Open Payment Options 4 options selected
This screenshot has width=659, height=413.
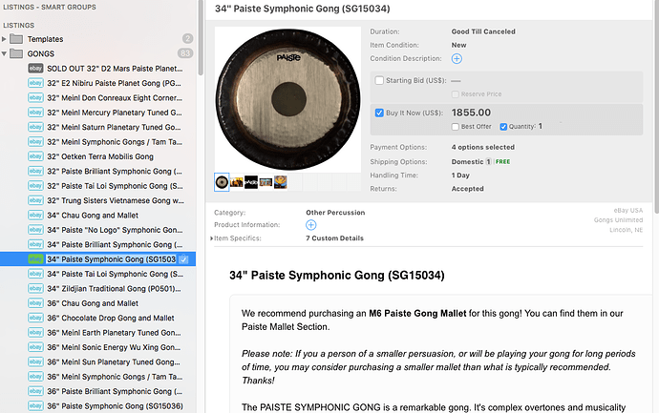(x=483, y=147)
